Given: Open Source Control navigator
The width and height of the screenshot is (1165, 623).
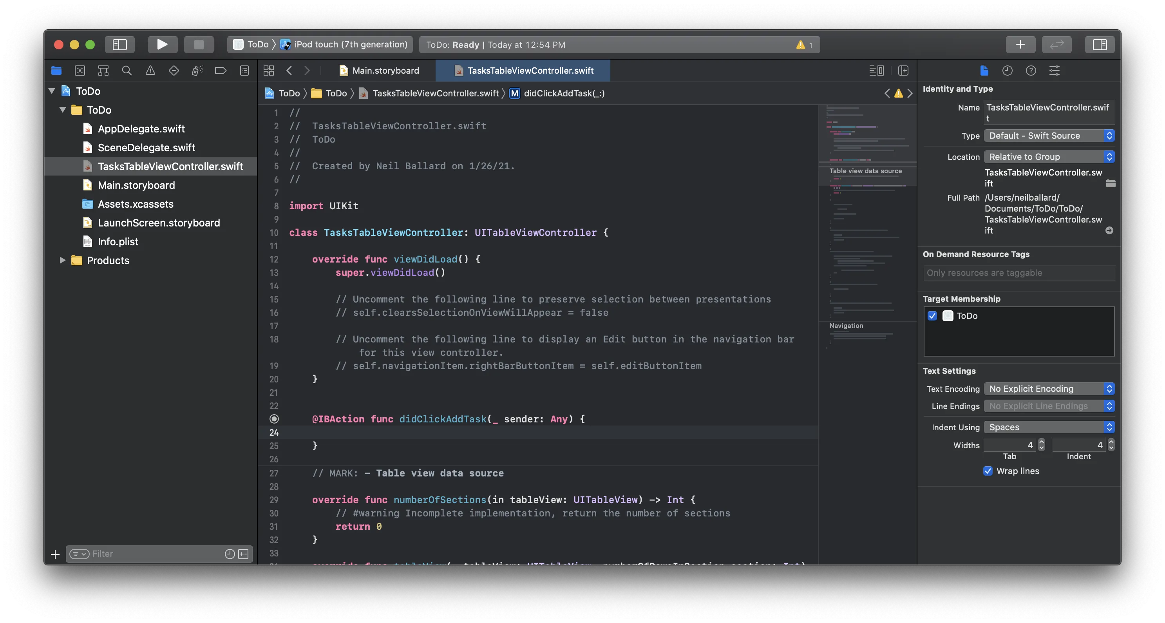Looking at the screenshot, I should click(x=80, y=71).
